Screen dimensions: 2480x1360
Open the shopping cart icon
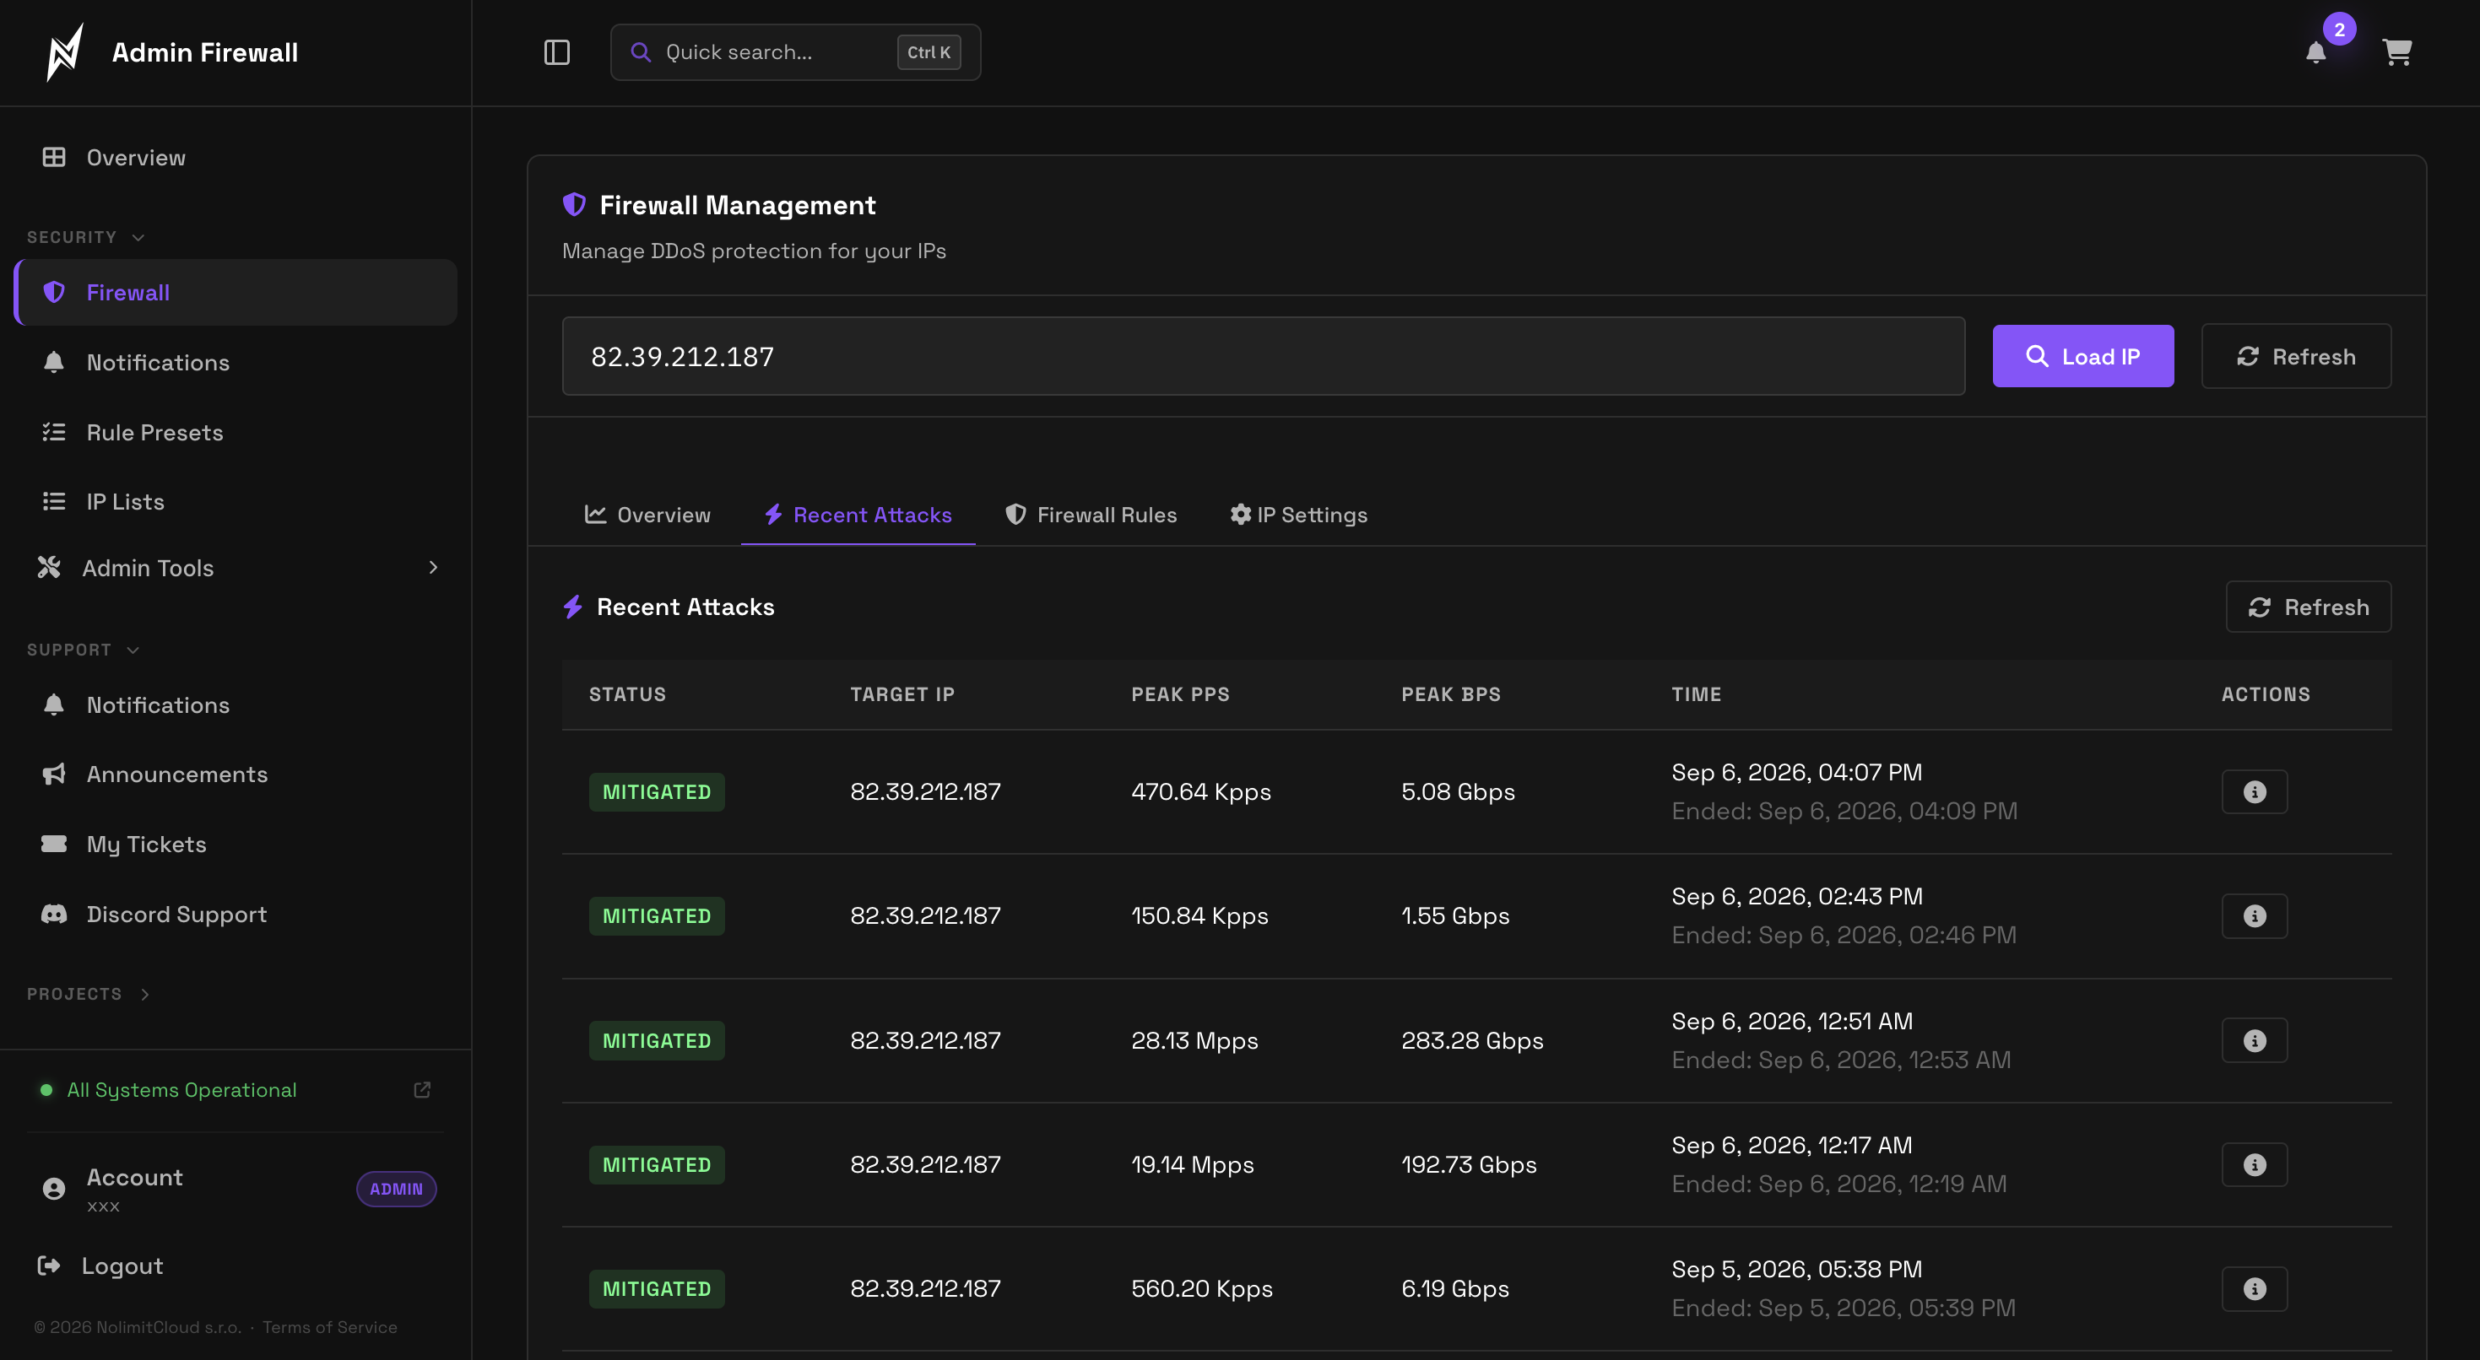pyautogui.click(x=2396, y=52)
